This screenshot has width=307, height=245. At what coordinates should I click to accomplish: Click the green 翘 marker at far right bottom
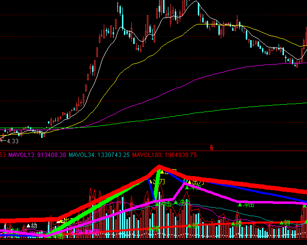(284, 223)
